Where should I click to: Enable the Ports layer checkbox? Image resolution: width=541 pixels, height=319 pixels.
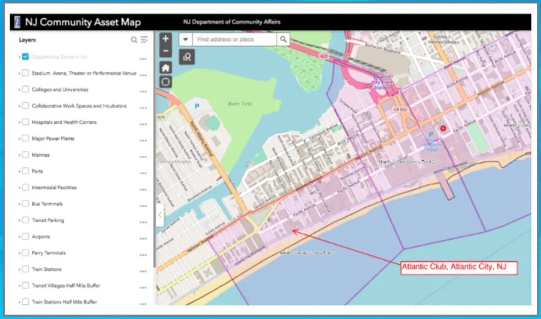[x=25, y=171]
